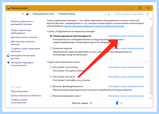Click the scrollbar down arrow
The width and height of the screenshot is (159, 114).
(x=151, y=98)
